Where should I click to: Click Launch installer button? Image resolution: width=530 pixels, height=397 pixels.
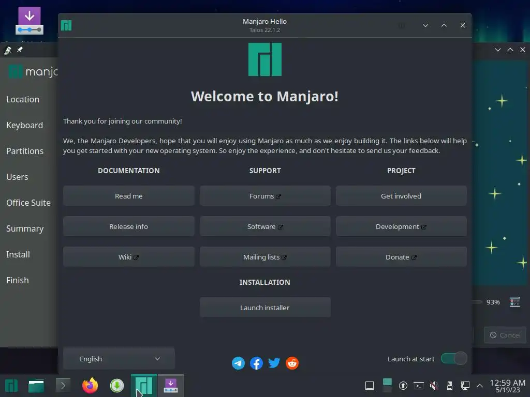tap(265, 308)
